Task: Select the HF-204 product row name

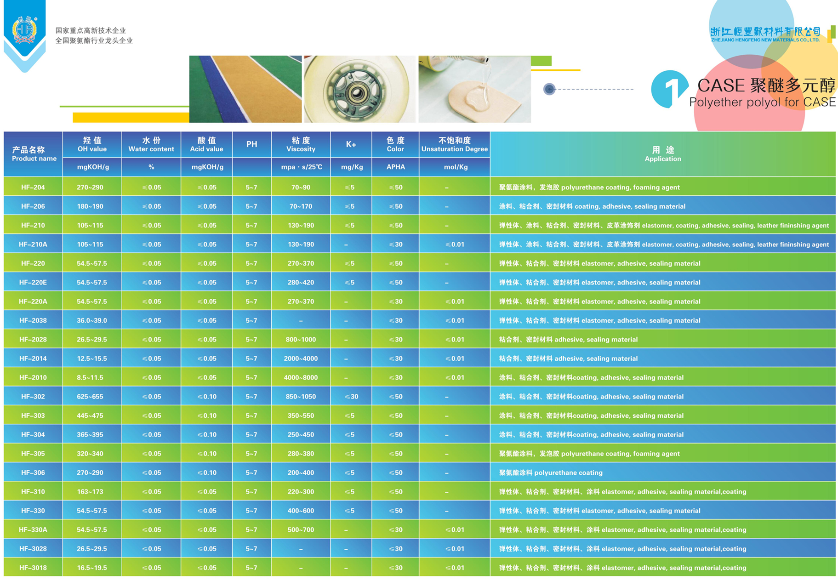Action: pyautogui.click(x=33, y=188)
